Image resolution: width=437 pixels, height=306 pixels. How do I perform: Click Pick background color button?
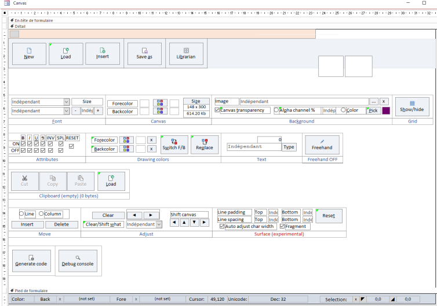pos(373,110)
